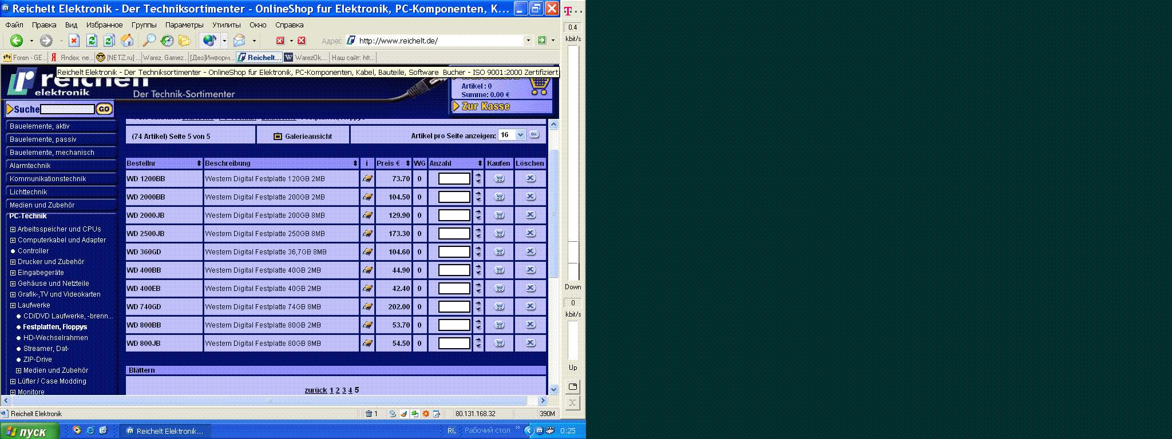
Task: Click the trash can icon in status bar
Action: [369, 414]
